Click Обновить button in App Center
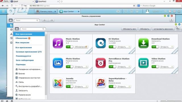 point(145,29)
